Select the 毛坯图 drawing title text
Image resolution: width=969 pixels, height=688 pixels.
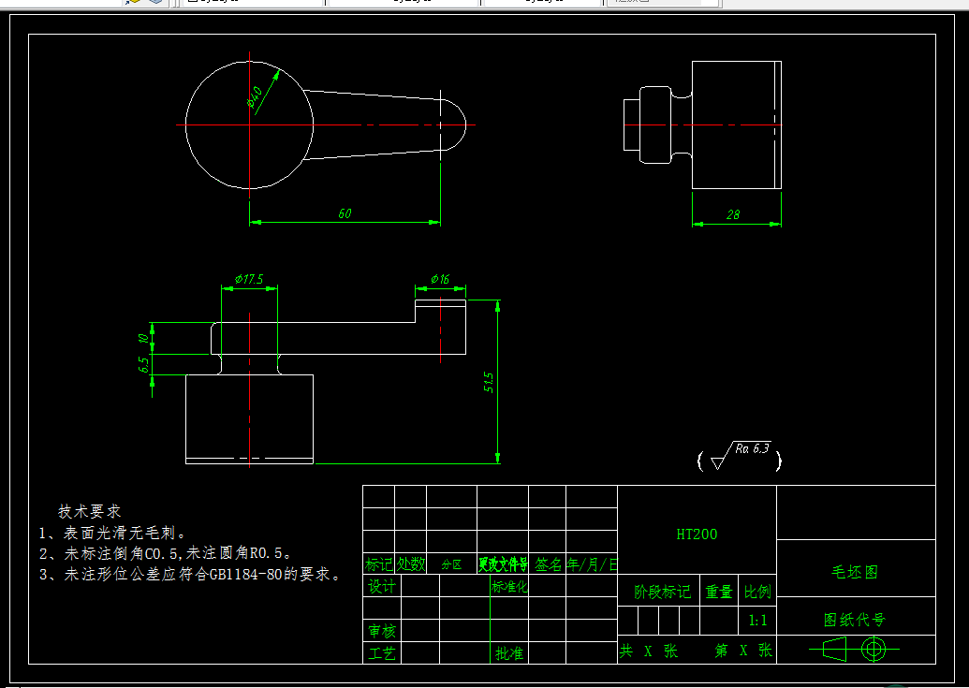[855, 572]
